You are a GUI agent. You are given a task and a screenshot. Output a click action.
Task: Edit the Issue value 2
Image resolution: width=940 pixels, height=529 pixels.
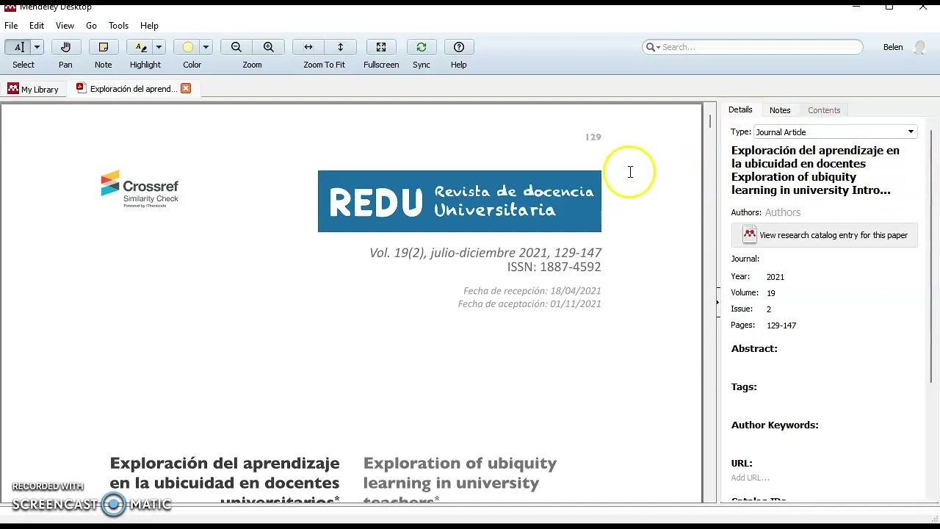point(769,309)
